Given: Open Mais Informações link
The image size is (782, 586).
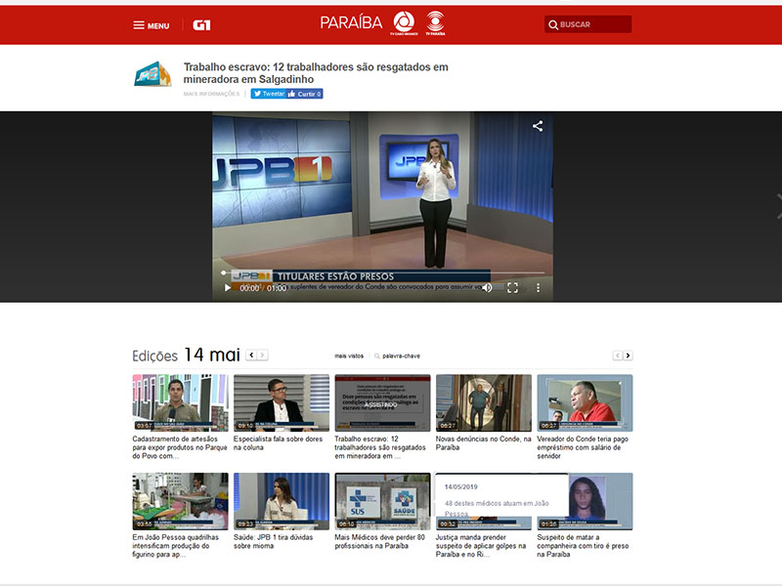Looking at the screenshot, I should click(211, 94).
